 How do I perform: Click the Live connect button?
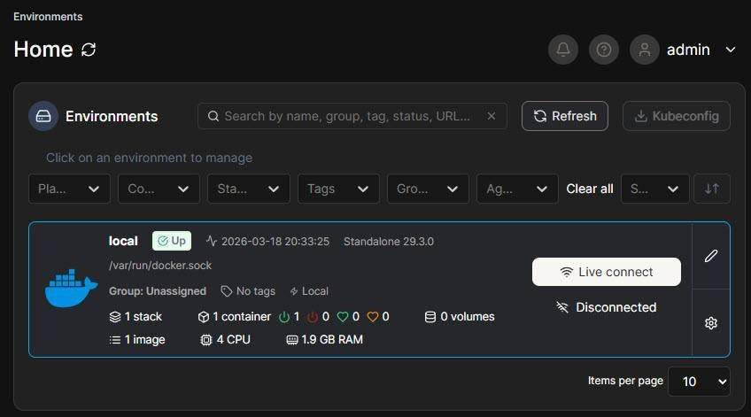(x=607, y=272)
